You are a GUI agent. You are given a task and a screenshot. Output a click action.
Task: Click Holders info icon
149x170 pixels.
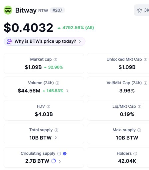click(x=135, y=153)
